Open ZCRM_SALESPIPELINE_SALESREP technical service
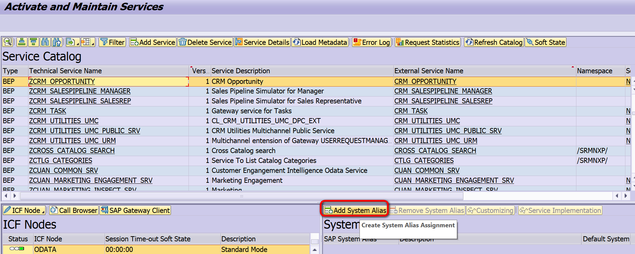635x254 pixels. 80,101
